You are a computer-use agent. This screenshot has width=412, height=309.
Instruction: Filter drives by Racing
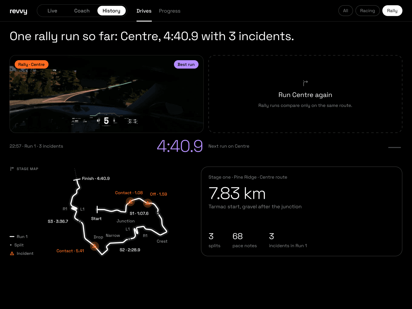[367, 11]
